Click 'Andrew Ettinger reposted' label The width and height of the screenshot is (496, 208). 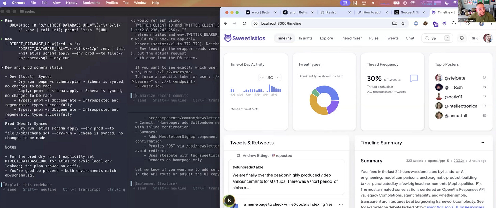[267, 156]
